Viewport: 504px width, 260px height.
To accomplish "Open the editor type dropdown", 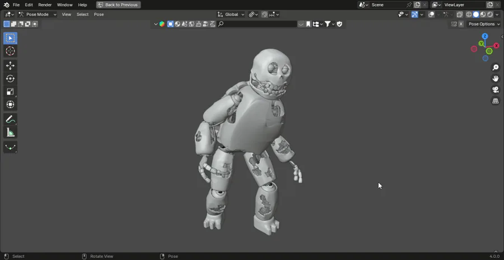I will [x=10, y=15].
